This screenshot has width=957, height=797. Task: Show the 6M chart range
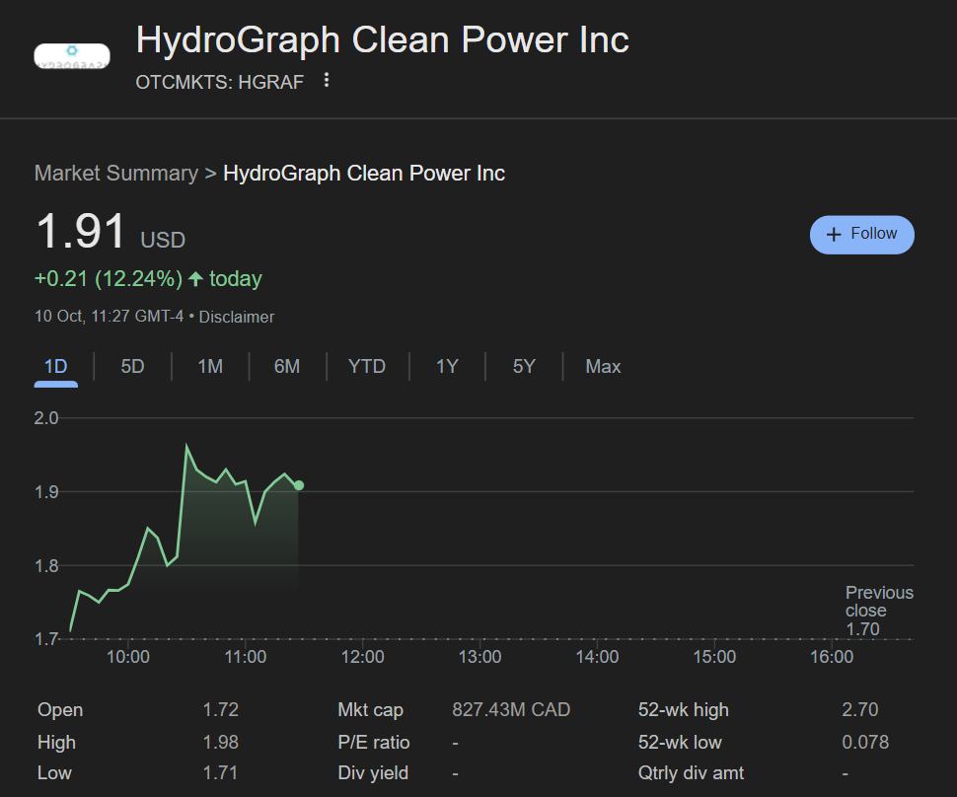click(287, 366)
